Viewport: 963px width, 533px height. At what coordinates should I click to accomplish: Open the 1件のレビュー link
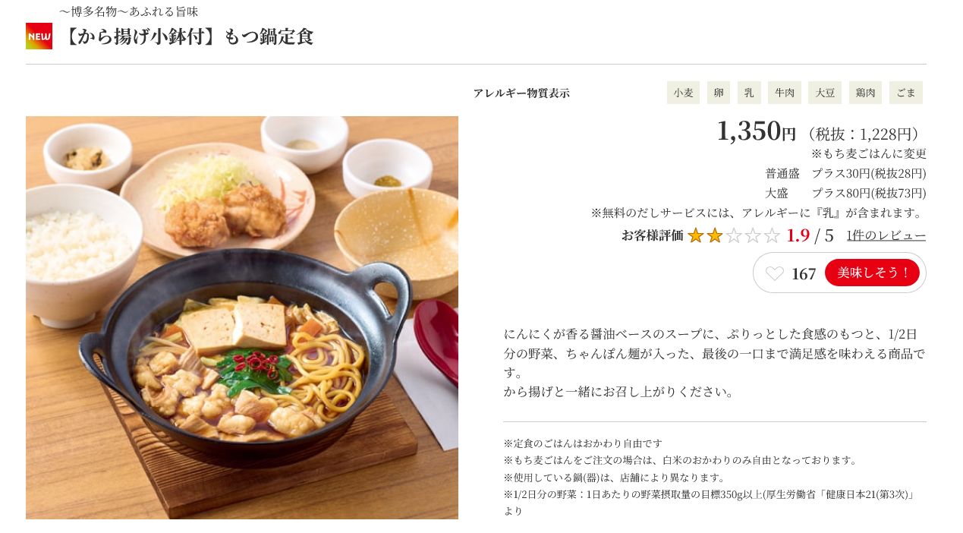click(886, 235)
